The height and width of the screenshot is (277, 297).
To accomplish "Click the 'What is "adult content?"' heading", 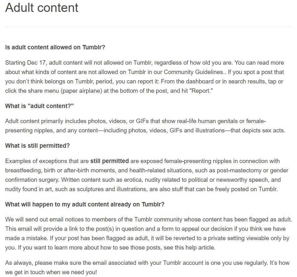I will click(39, 106).
